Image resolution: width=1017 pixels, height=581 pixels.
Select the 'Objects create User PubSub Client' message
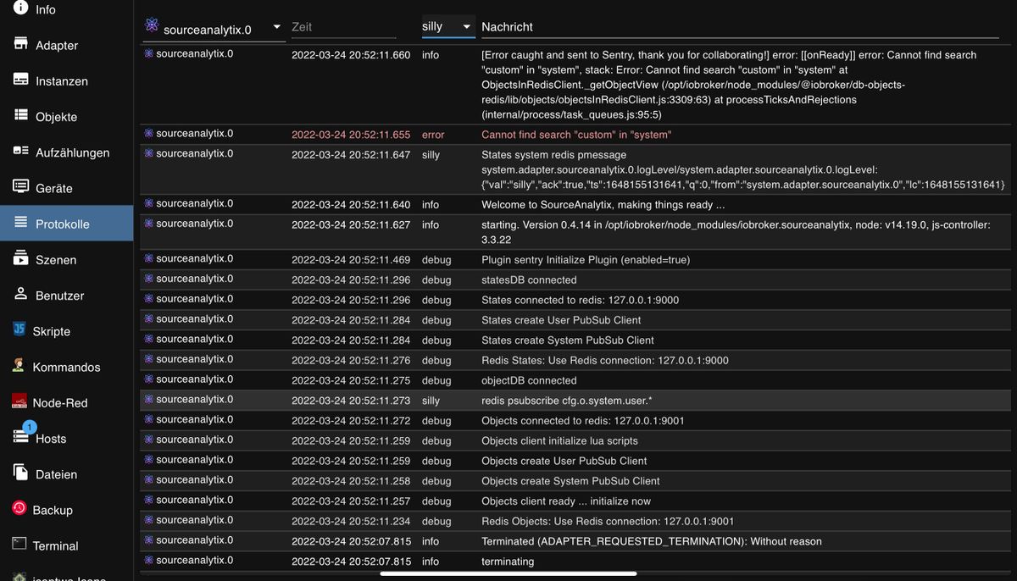click(564, 461)
